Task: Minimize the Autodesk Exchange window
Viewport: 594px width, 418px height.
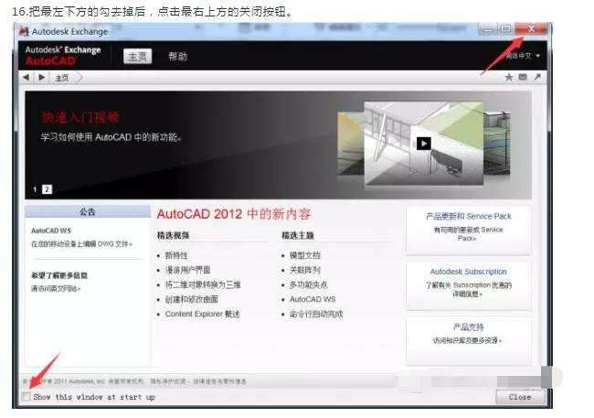Action: 488,29
